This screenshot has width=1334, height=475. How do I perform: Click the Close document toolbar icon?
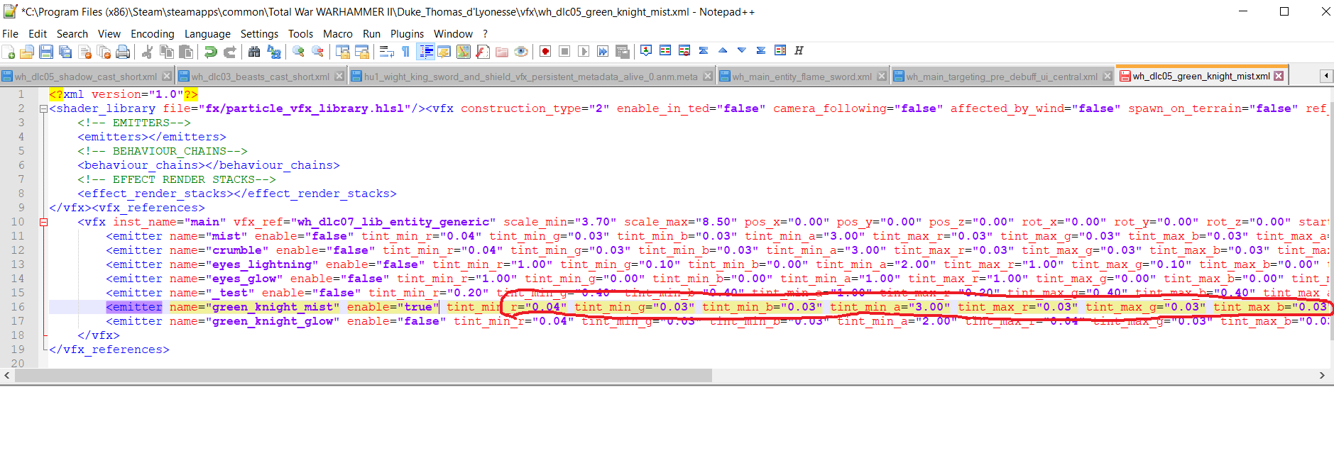84,51
